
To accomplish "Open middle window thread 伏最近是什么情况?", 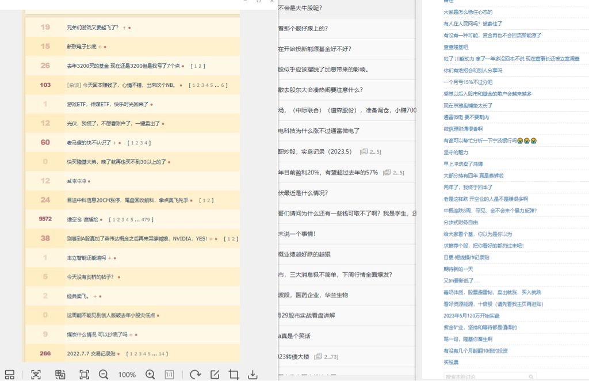I will [303, 193].
